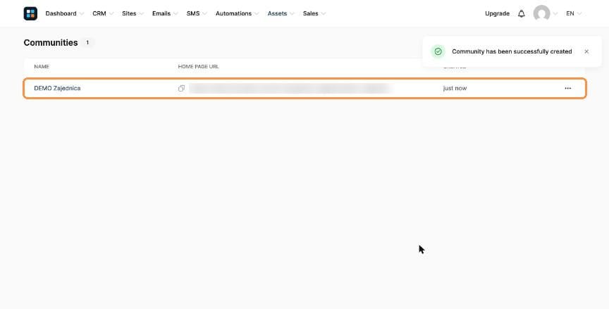The image size is (609, 309).
Task: Expand the chevron beside the avatar
Action: click(x=555, y=13)
